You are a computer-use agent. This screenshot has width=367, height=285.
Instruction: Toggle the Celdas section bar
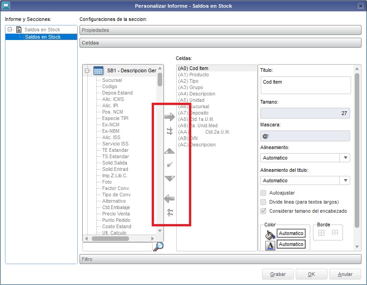pyautogui.click(x=220, y=43)
